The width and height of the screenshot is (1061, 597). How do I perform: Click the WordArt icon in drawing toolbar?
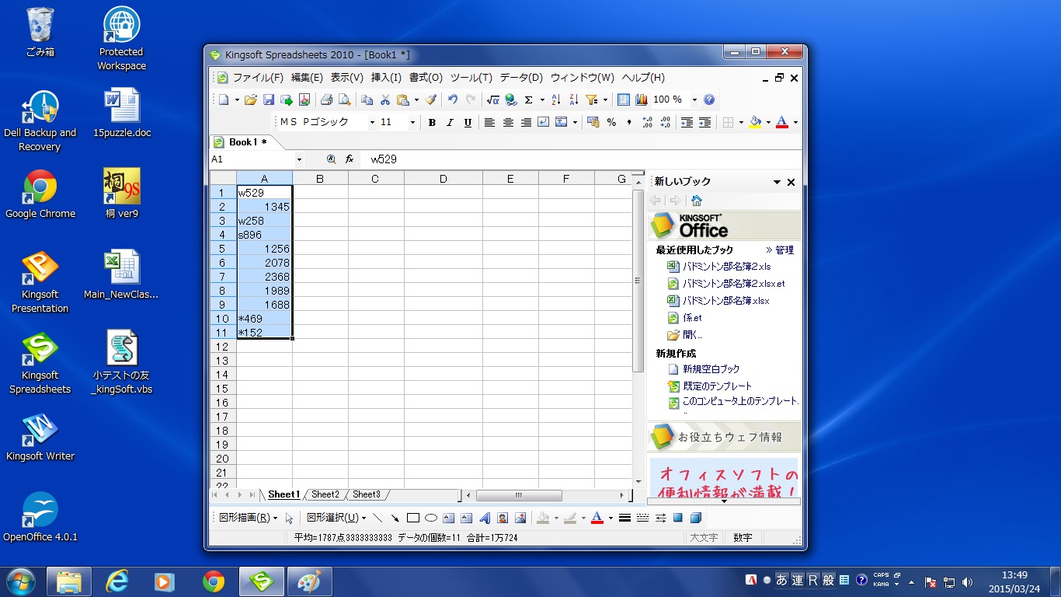(485, 518)
